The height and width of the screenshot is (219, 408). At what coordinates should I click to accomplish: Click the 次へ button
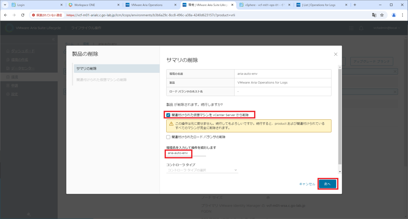tap(327, 184)
